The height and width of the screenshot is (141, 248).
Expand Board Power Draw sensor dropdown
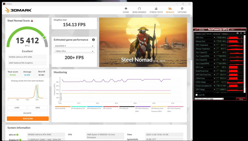click(215, 71)
